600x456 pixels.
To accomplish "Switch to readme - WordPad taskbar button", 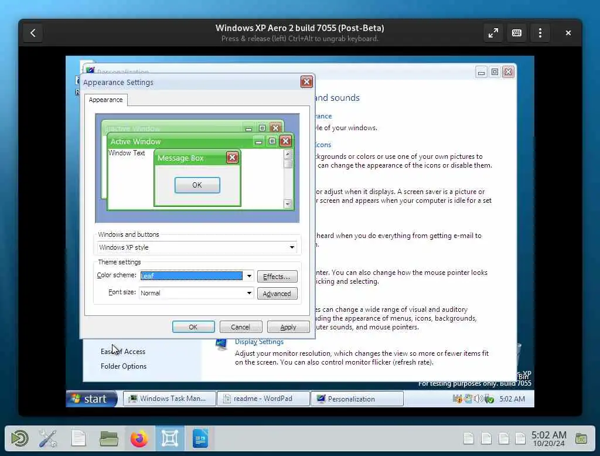I will pos(263,399).
